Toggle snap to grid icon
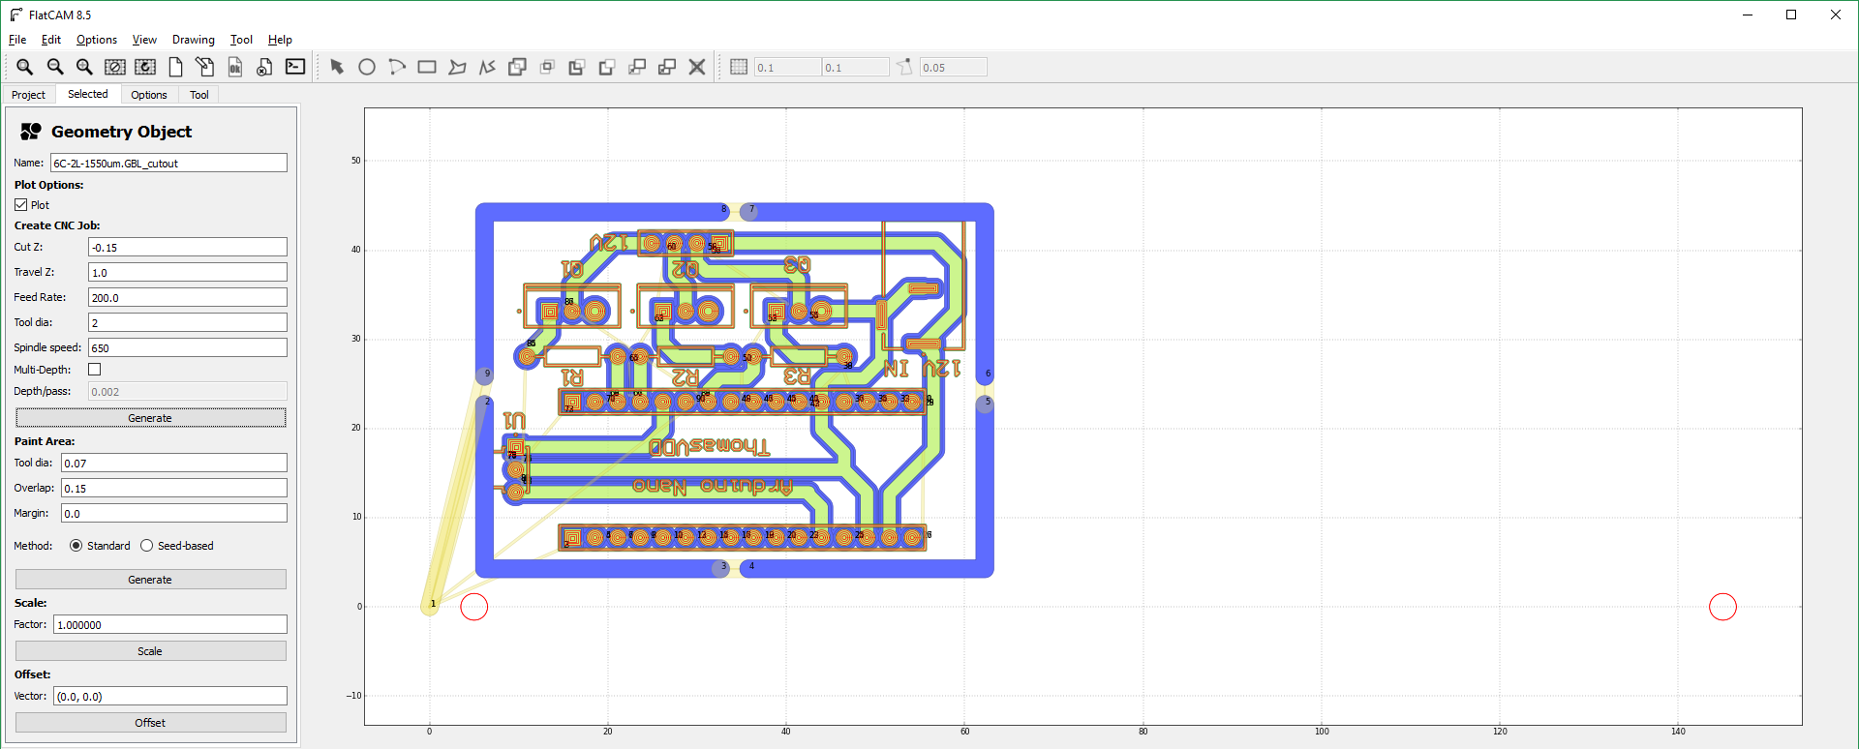 click(739, 67)
